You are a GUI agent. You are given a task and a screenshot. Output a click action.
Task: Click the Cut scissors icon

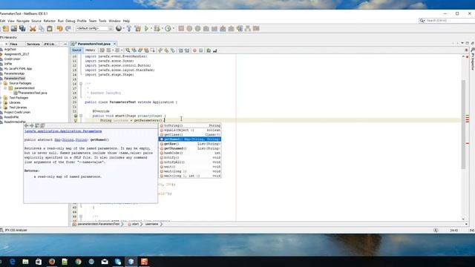point(33,28)
